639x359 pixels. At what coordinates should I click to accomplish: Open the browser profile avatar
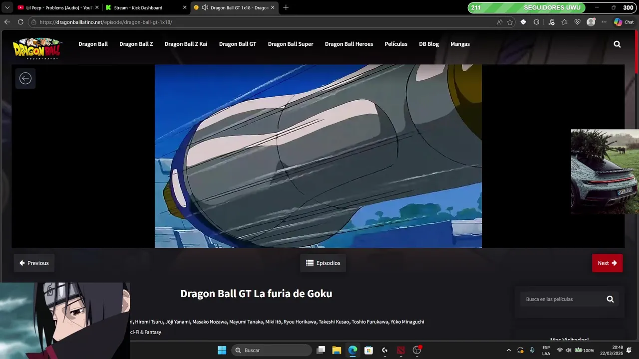tap(591, 22)
